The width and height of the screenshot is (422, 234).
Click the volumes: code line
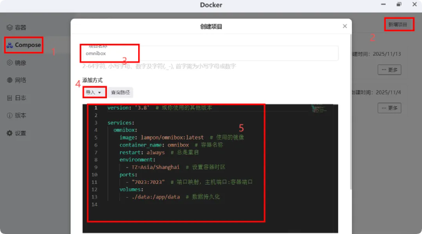(x=131, y=190)
